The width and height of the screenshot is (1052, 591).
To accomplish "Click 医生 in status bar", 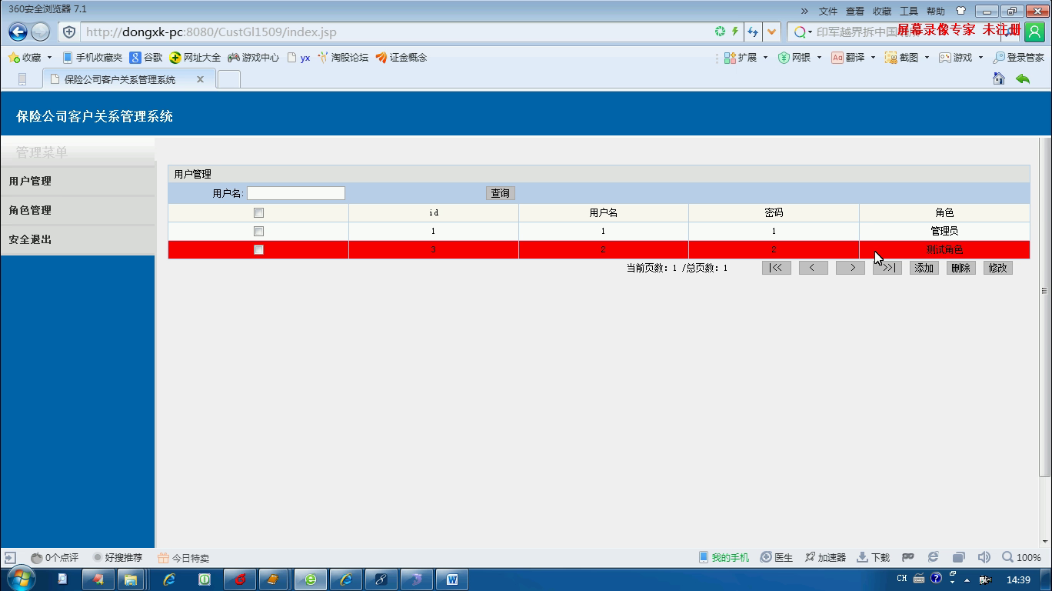I will [x=777, y=557].
